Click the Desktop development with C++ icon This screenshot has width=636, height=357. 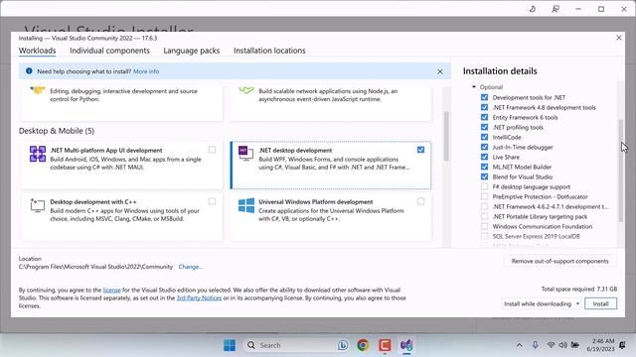(38, 205)
